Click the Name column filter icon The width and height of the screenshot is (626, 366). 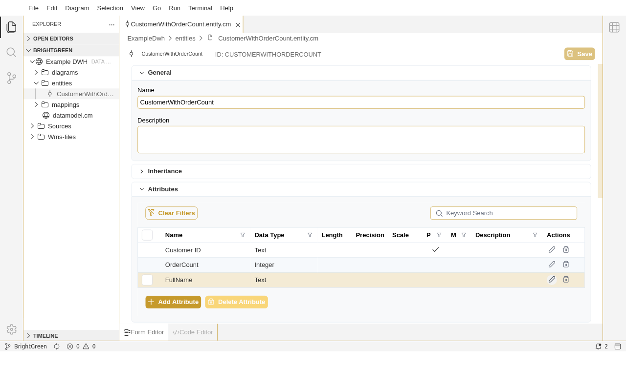pyautogui.click(x=243, y=235)
